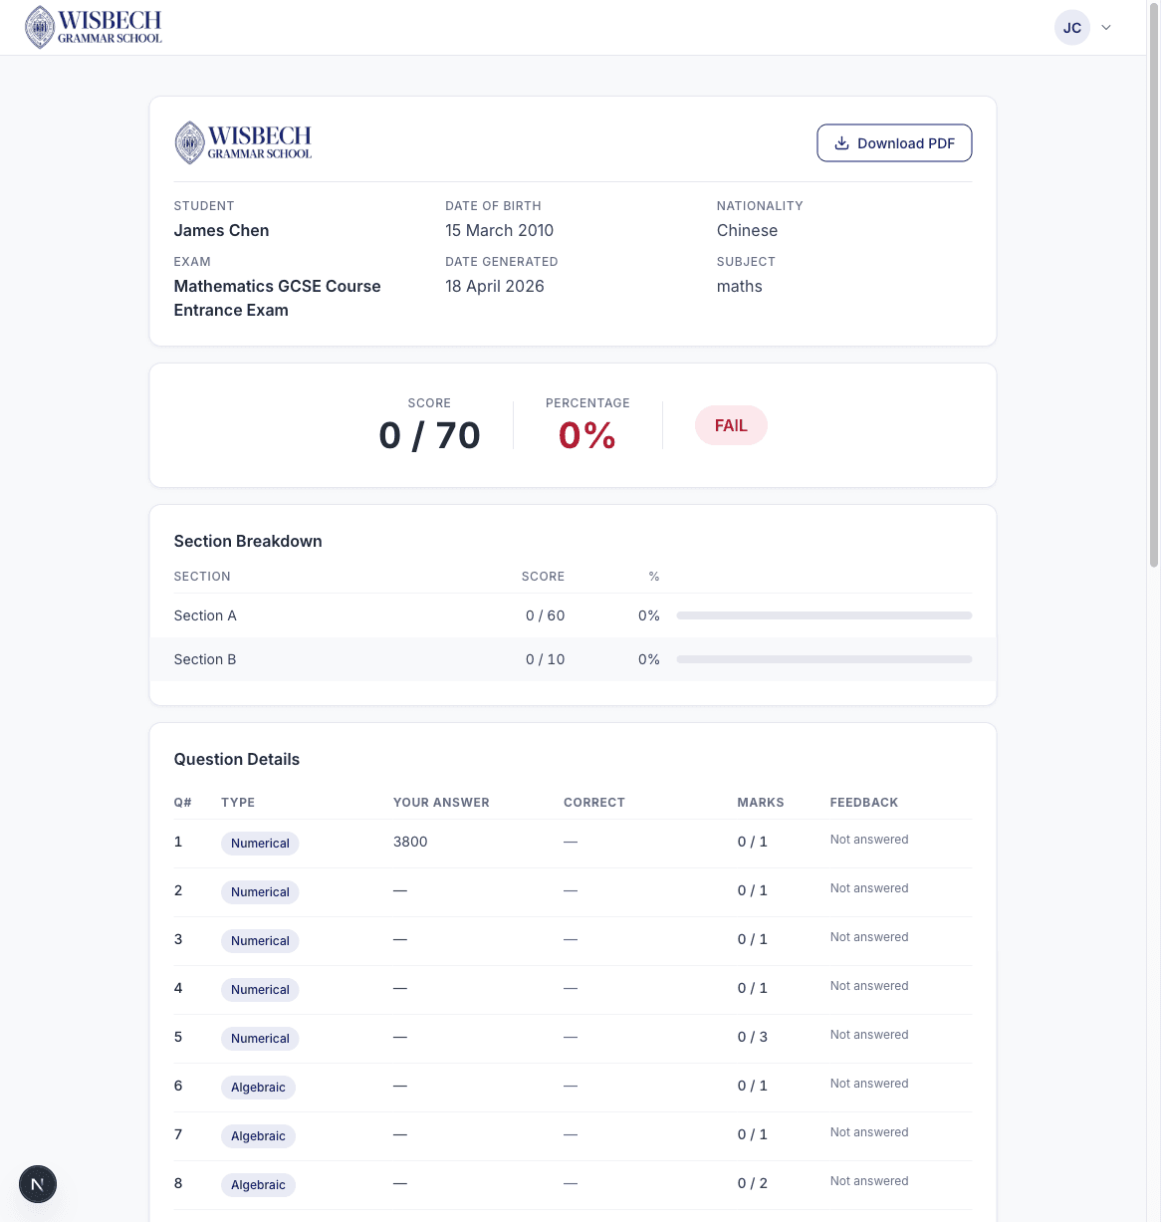Click the FEEDBACK column header
The height and width of the screenshot is (1222, 1161).
point(863,803)
